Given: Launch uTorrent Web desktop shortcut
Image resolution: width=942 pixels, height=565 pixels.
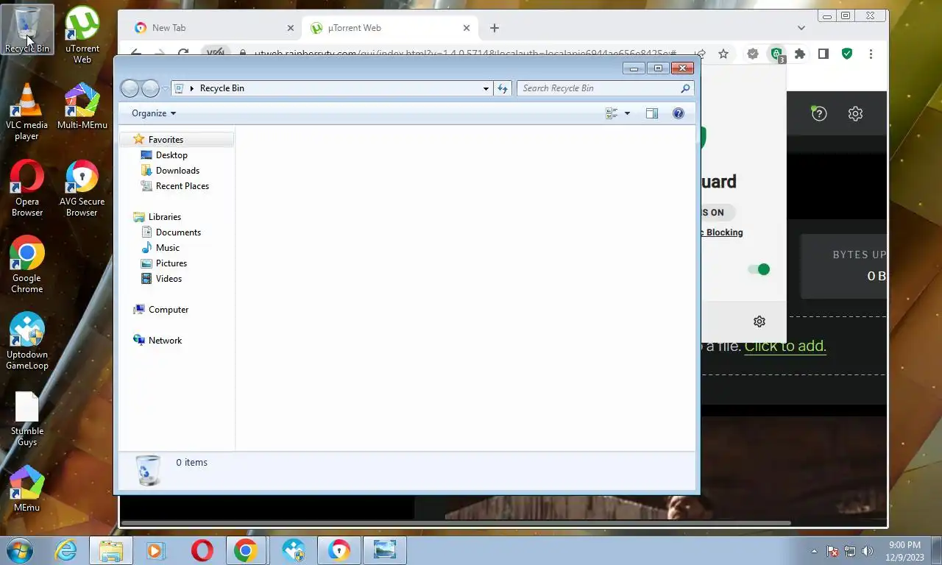Looking at the screenshot, I should tap(82, 35).
